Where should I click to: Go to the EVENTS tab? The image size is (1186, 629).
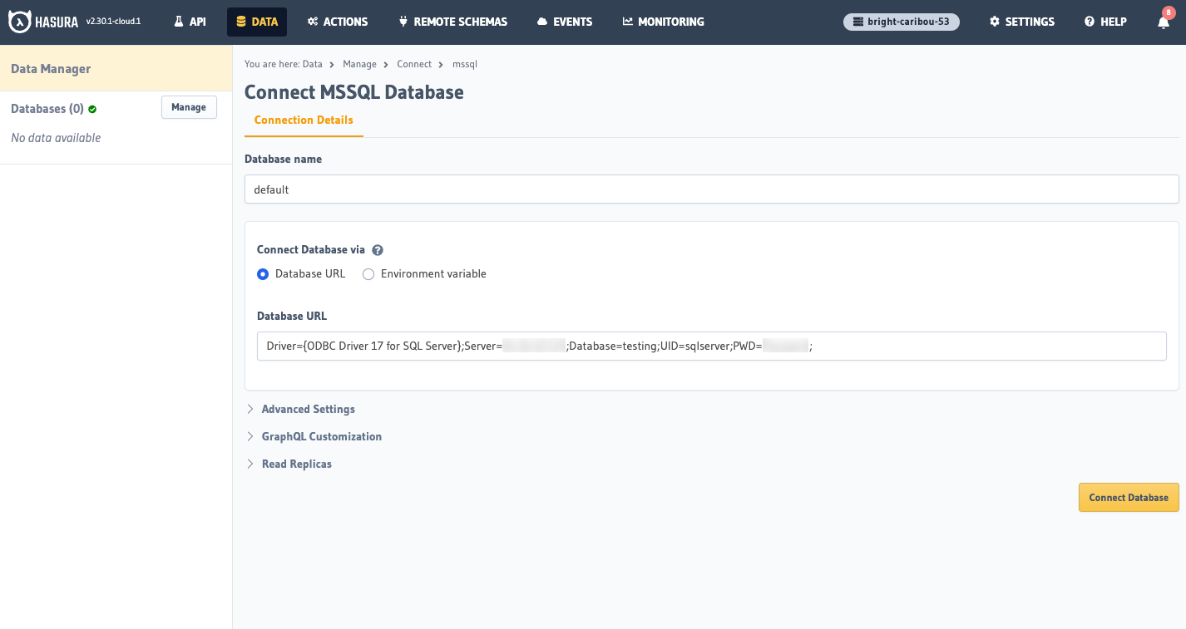point(565,22)
